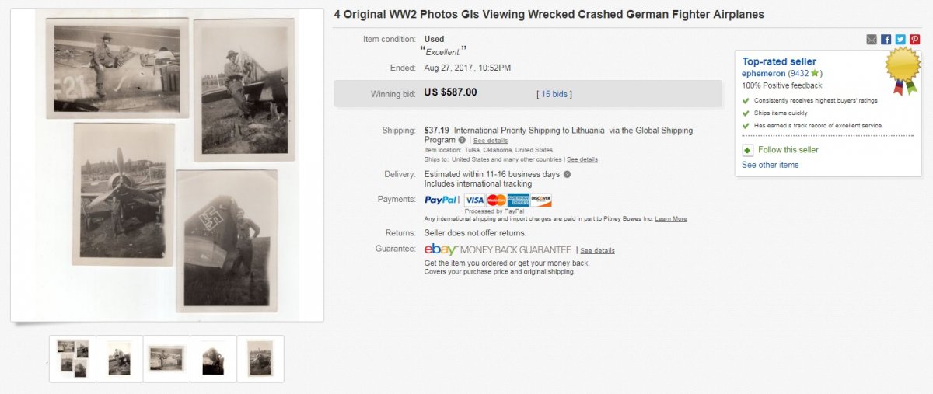
Task: Open the 15 bids history link
Action: click(554, 94)
